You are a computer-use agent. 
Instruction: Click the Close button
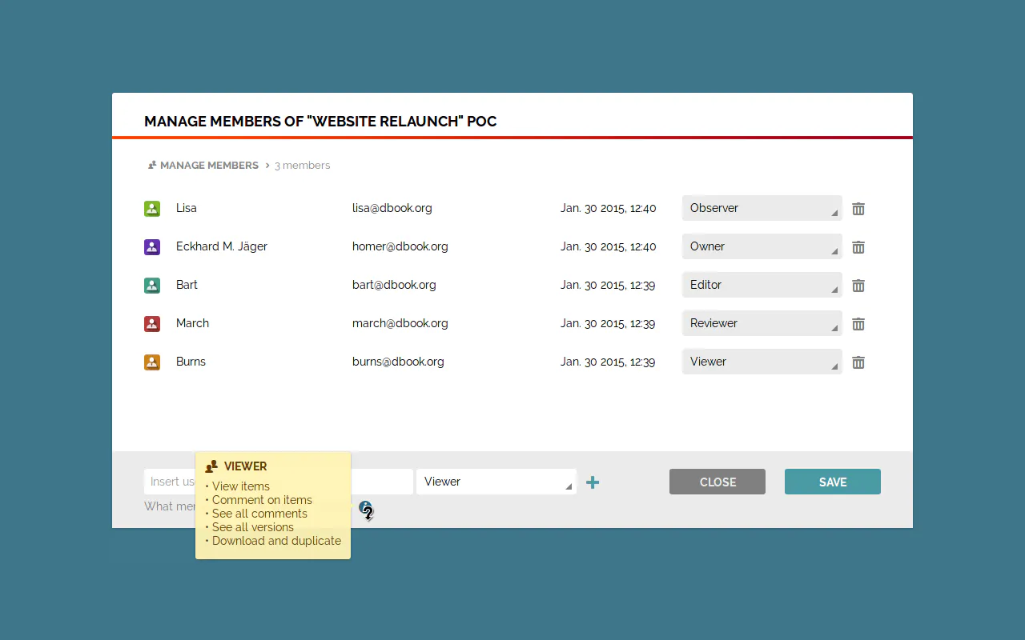point(717,482)
